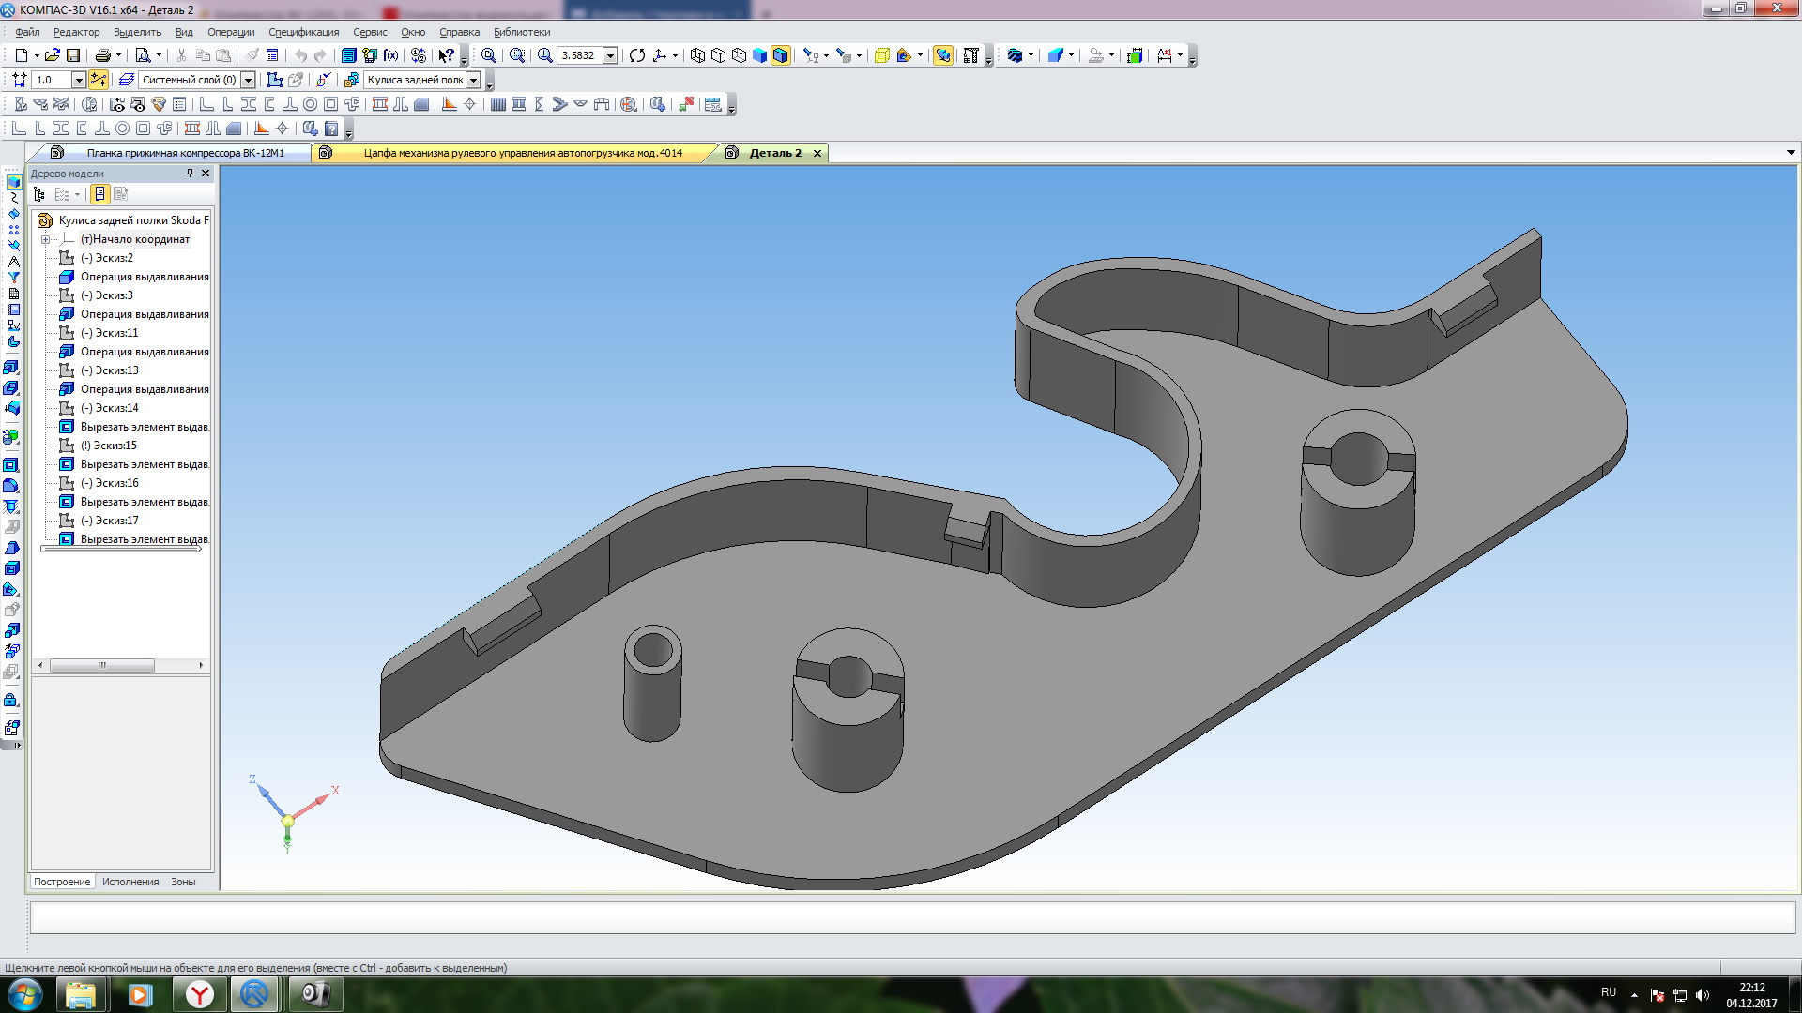Image resolution: width=1802 pixels, height=1013 pixels.
Task: Click the library help question mark icon
Action: click(x=330, y=129)
